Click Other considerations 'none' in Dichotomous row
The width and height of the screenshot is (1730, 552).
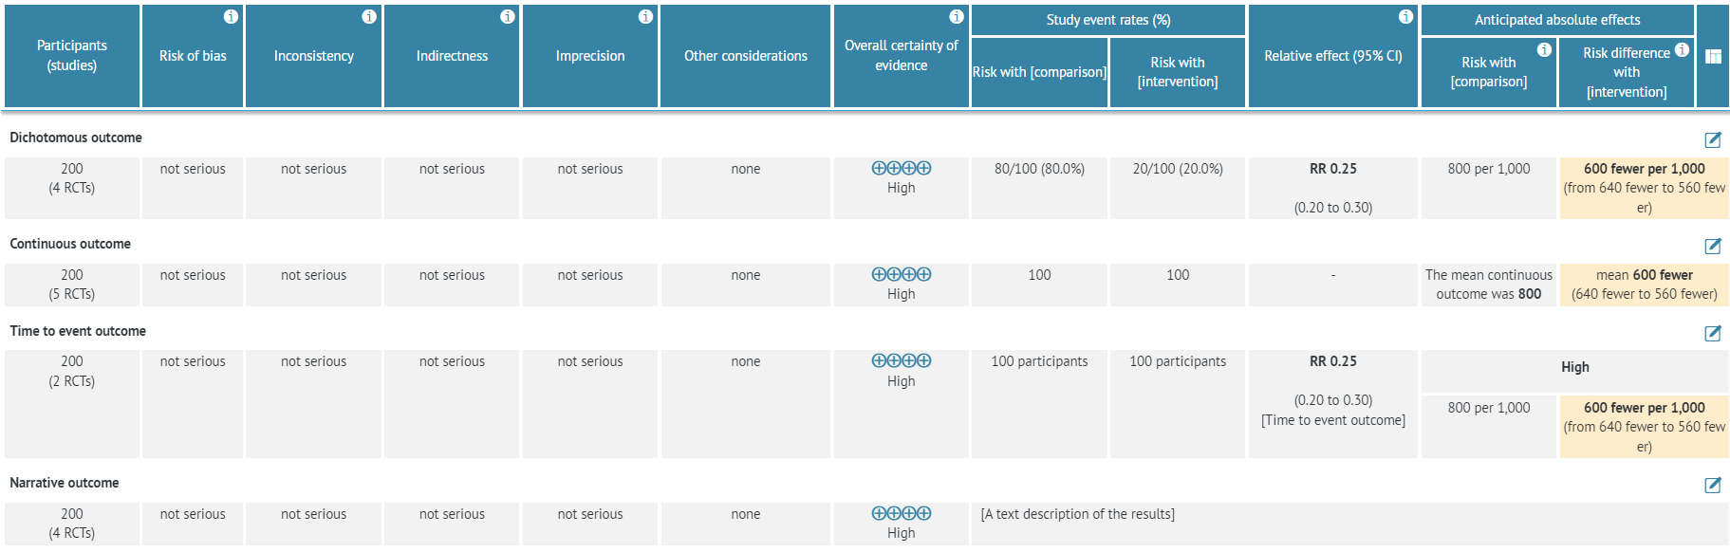pos(746,188)
